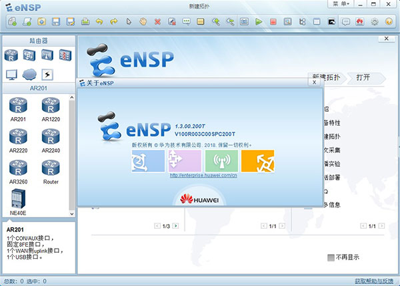
Task: Open the Huawei logo toolbar icon
Action: (x=360, y=22)
